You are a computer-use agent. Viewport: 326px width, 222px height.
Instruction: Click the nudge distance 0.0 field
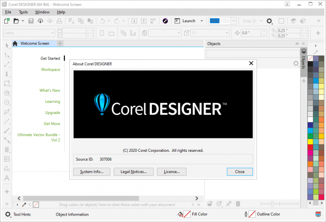tap(251, 33)
